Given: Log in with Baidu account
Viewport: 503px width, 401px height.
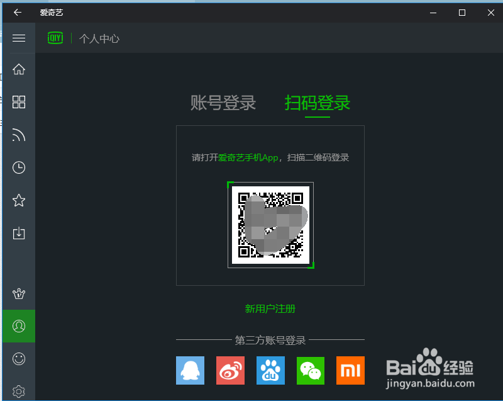Looking at the screenshot, I should 270,370.
